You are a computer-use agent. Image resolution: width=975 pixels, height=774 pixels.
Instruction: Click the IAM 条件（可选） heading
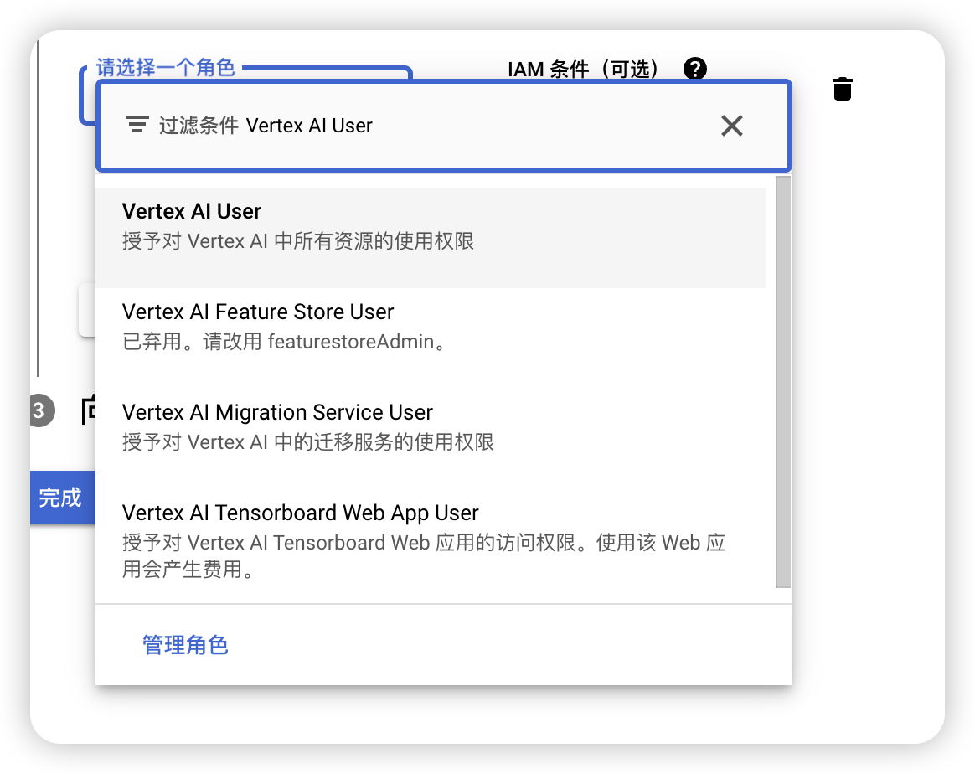coord(583,69)
